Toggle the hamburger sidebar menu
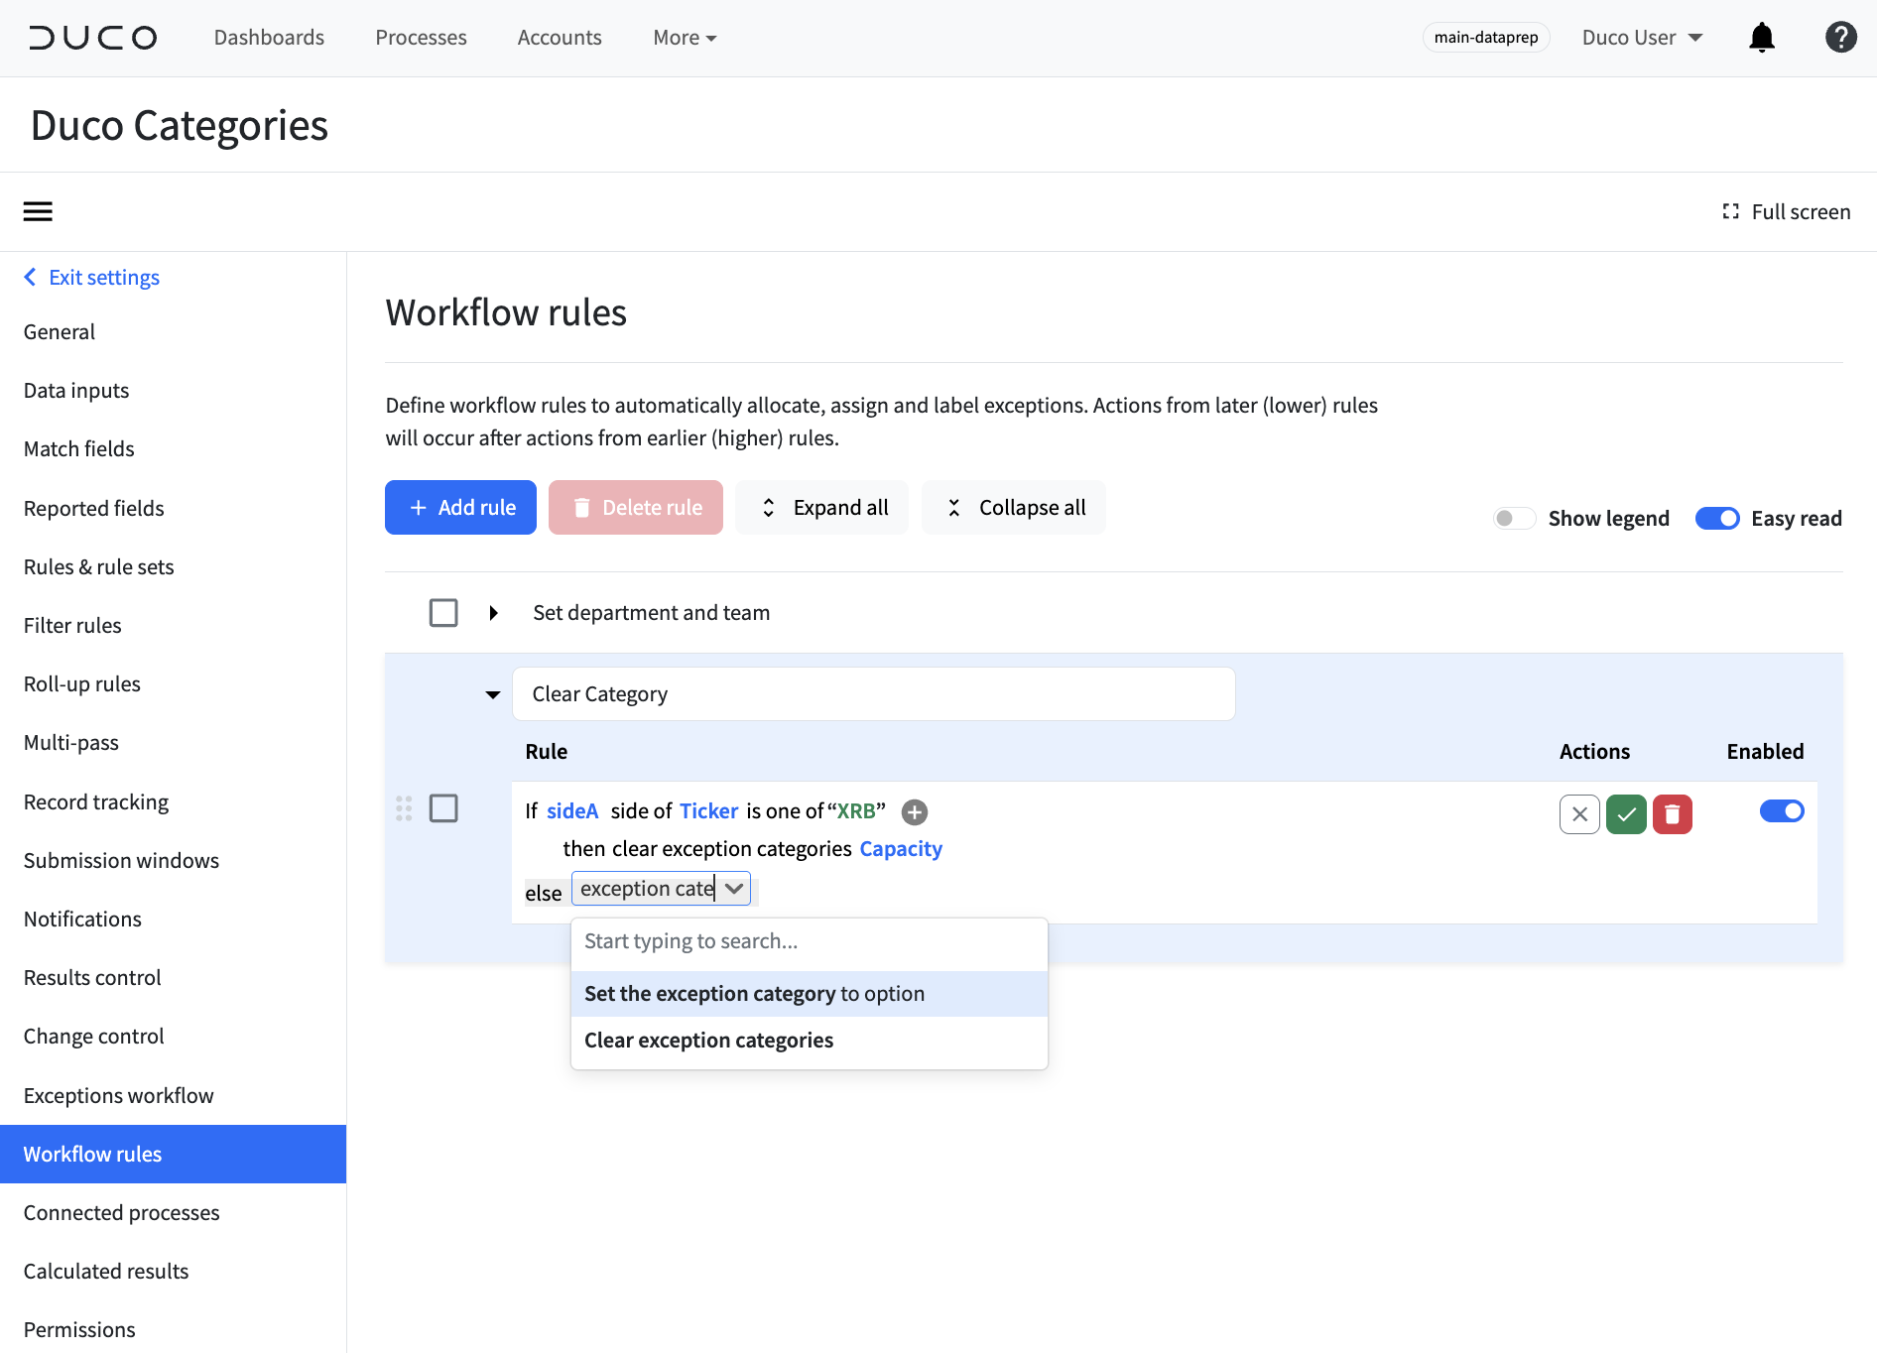 coord(38,211)
